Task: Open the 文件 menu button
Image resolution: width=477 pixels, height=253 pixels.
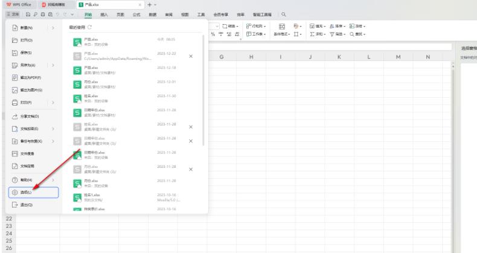Action: point(13,14)
